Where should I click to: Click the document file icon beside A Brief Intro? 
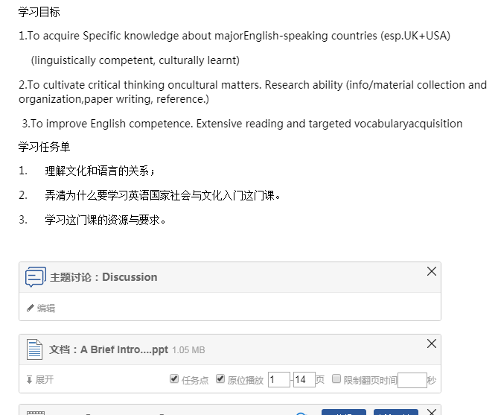click(x=35, y=349)
